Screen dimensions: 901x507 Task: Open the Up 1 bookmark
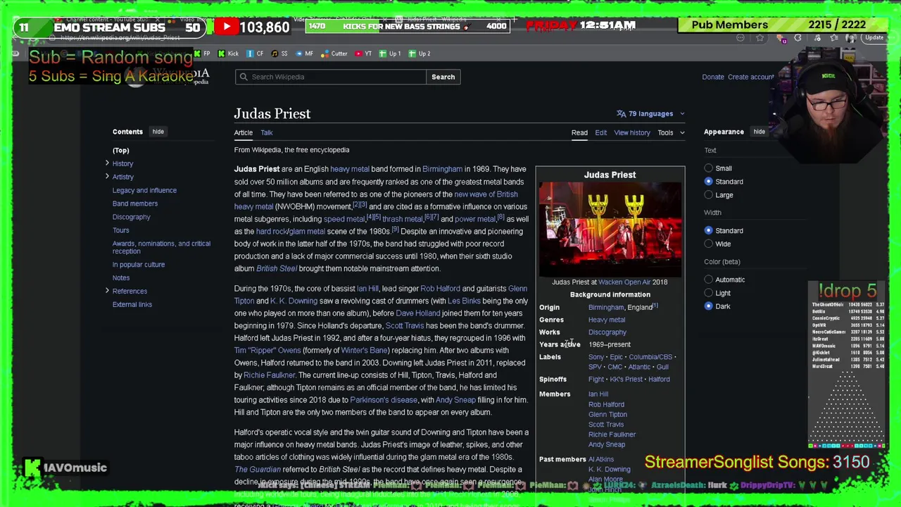click(x=390, y=54)
